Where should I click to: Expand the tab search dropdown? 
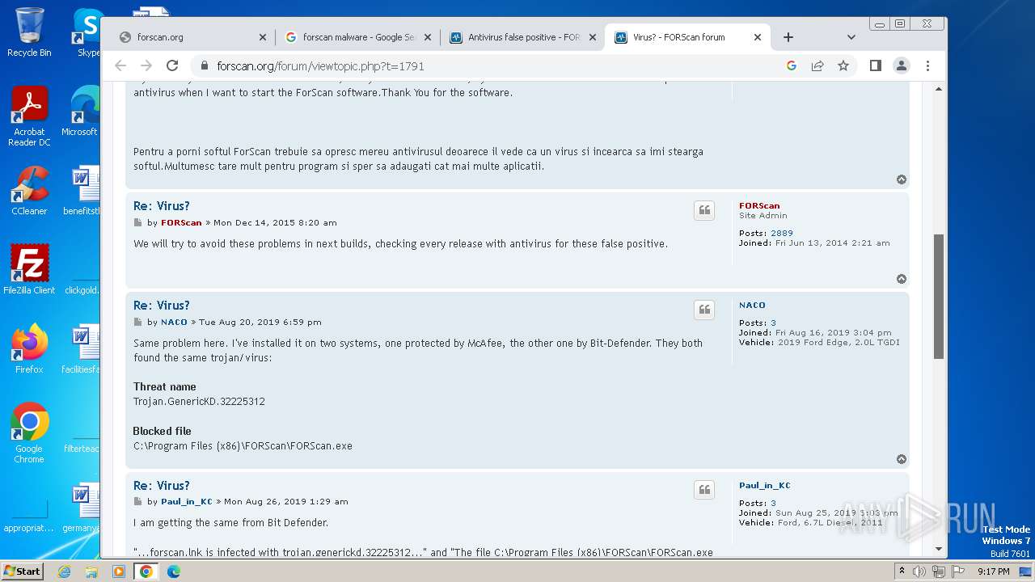(851, 37)
